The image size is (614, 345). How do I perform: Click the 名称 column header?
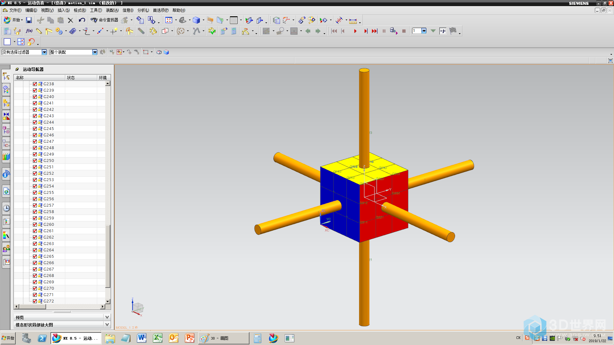(x=40, y=78)
